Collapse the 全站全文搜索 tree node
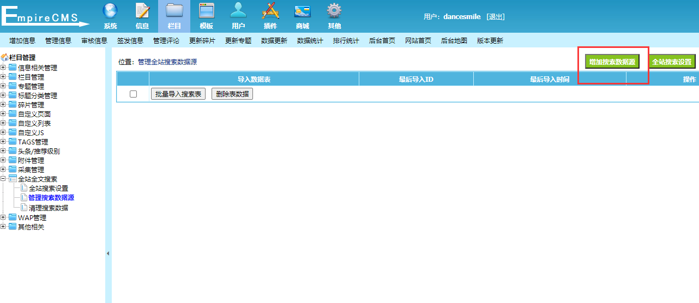 tap(4, 179)
